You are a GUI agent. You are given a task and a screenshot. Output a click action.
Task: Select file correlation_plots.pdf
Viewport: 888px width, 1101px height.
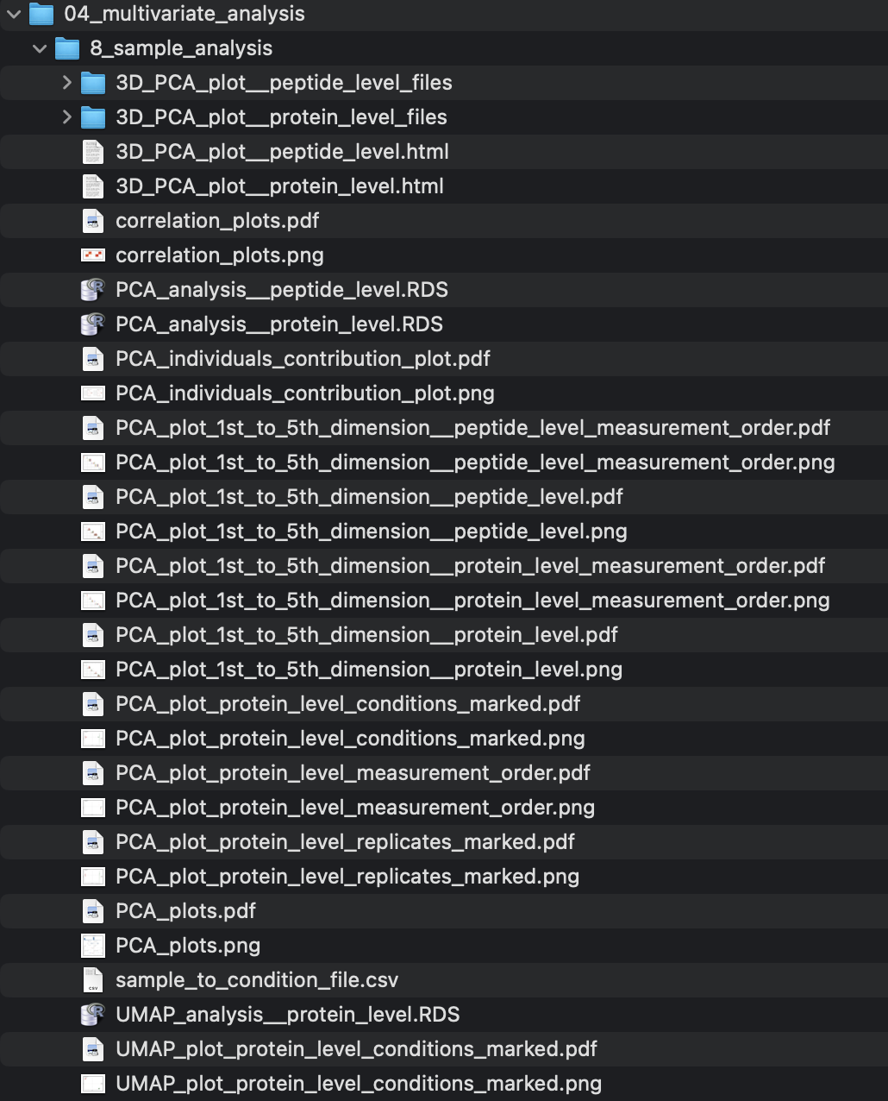tap(217, 221)
